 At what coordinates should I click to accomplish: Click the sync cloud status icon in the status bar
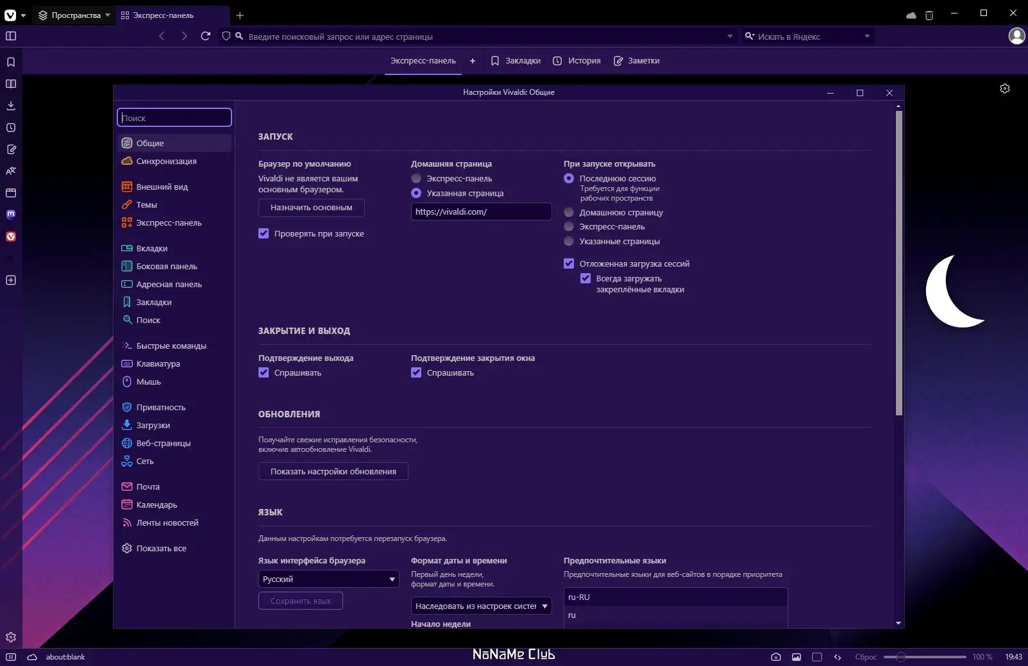pos(31,657)
